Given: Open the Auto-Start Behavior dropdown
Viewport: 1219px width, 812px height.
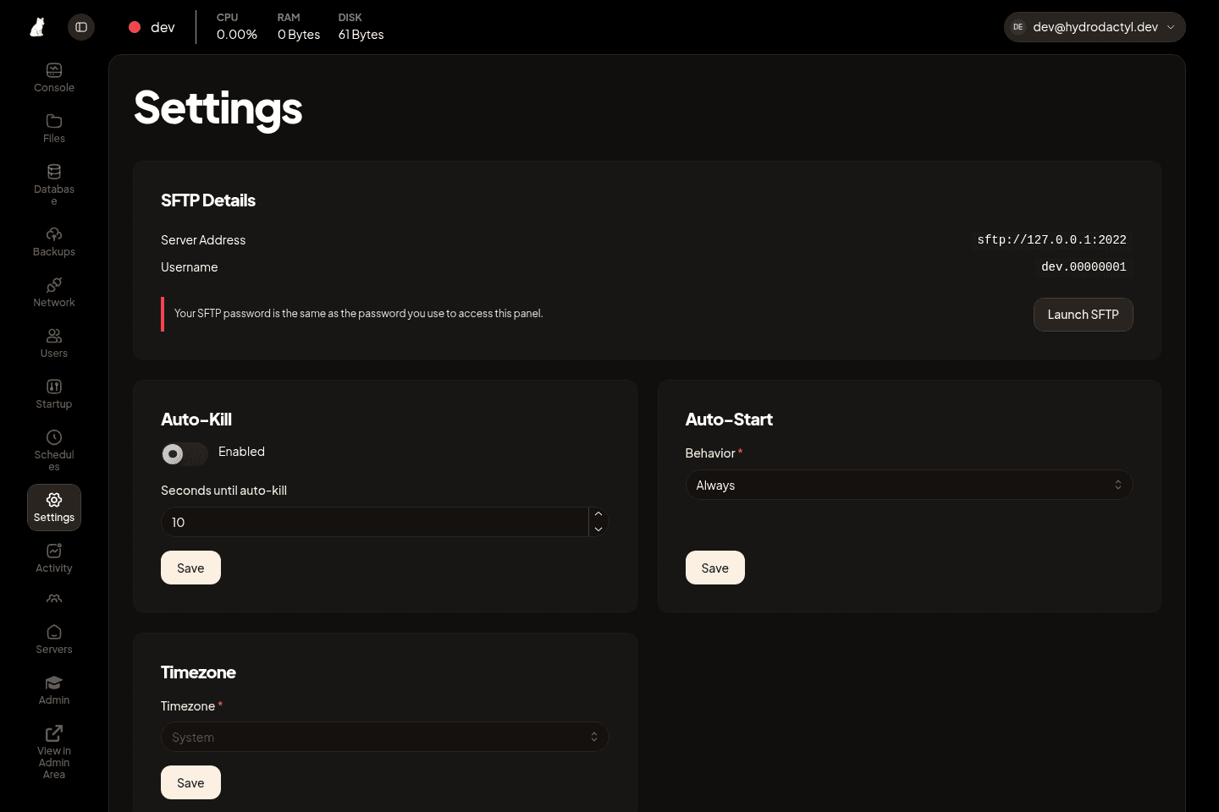Looking at the screenshot, I should click(x=909, y=485).
